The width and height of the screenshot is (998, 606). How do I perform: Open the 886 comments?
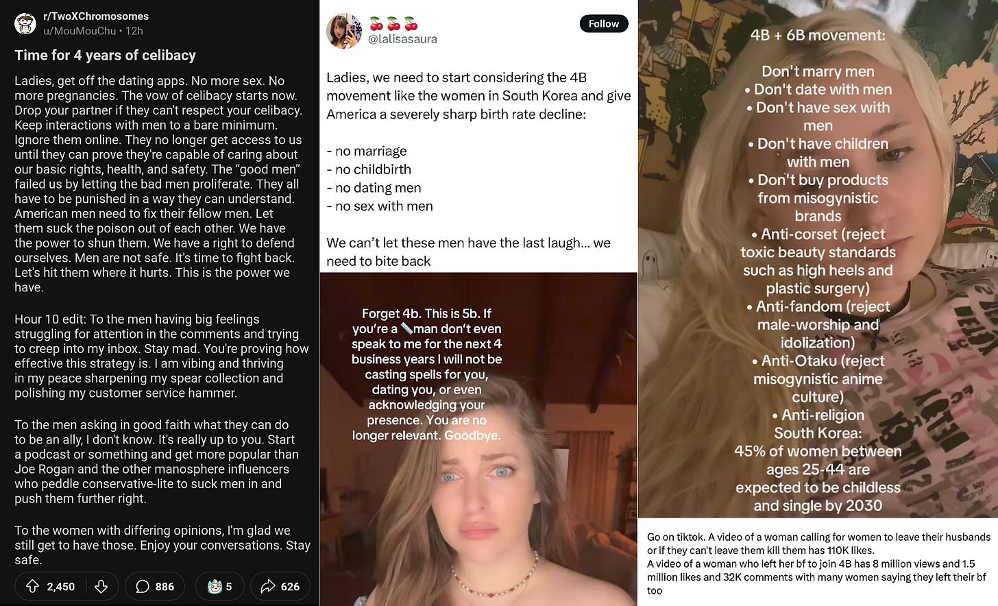(x=155, y=586)
